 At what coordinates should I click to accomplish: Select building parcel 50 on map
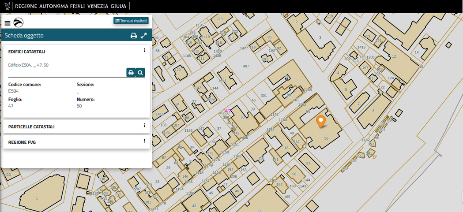pyautogui.click(x=326, y=138)
